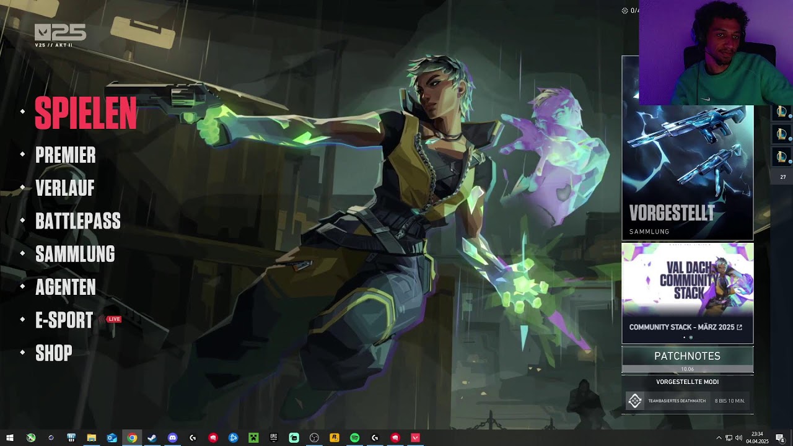Open Logitech G Hub icon beside Discord
793x446 pixels.
point(193,438)
